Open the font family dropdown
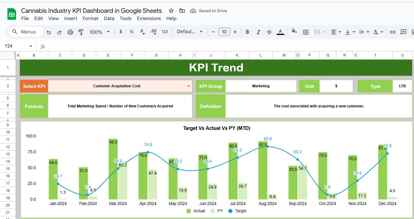Viewport: 414px width, 219px height. (x=190, y=32)
